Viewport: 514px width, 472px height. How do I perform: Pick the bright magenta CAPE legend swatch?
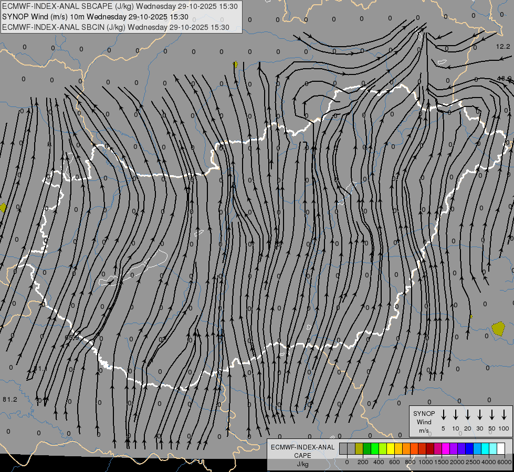click(446, 448)
